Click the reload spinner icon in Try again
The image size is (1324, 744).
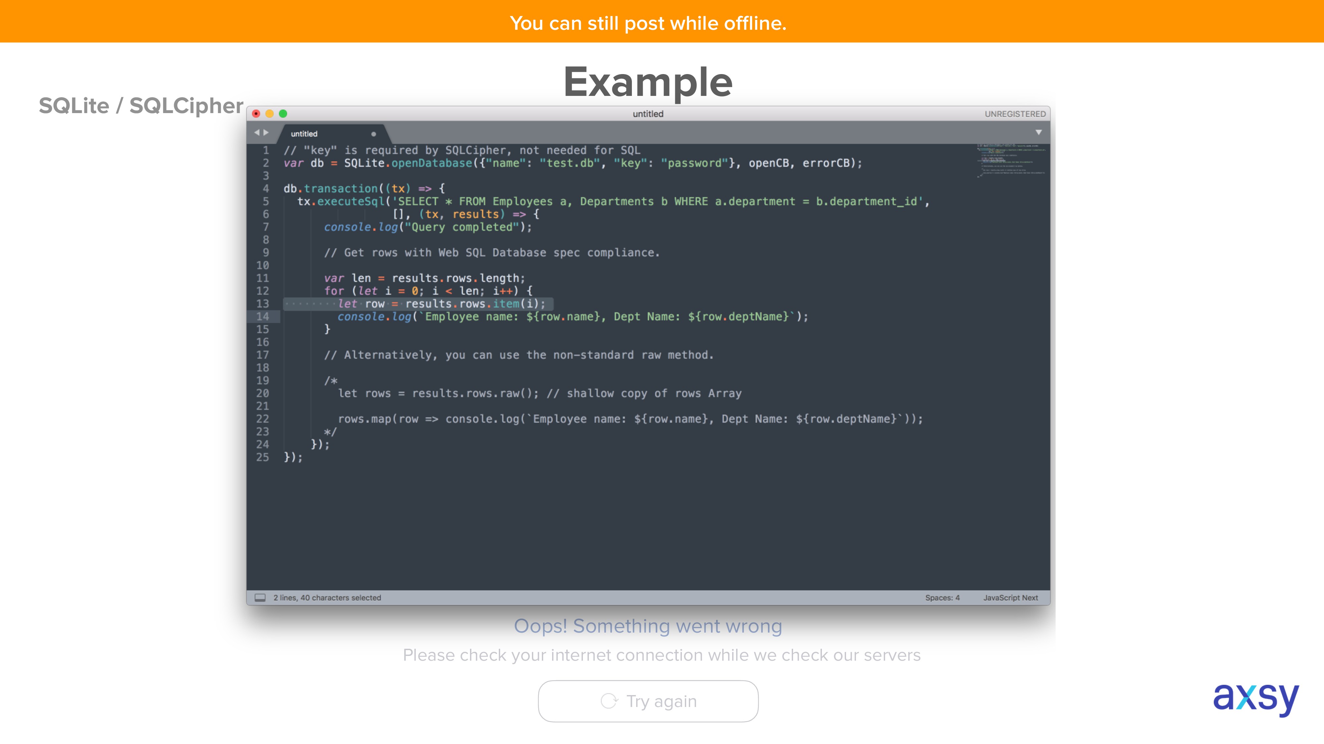(609, 701)
